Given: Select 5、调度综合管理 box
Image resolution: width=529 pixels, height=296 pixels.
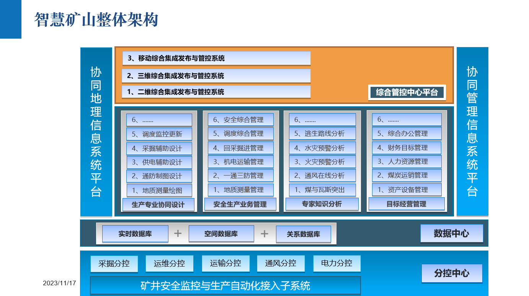Looking at the screenshot, I should click(241, 134).
